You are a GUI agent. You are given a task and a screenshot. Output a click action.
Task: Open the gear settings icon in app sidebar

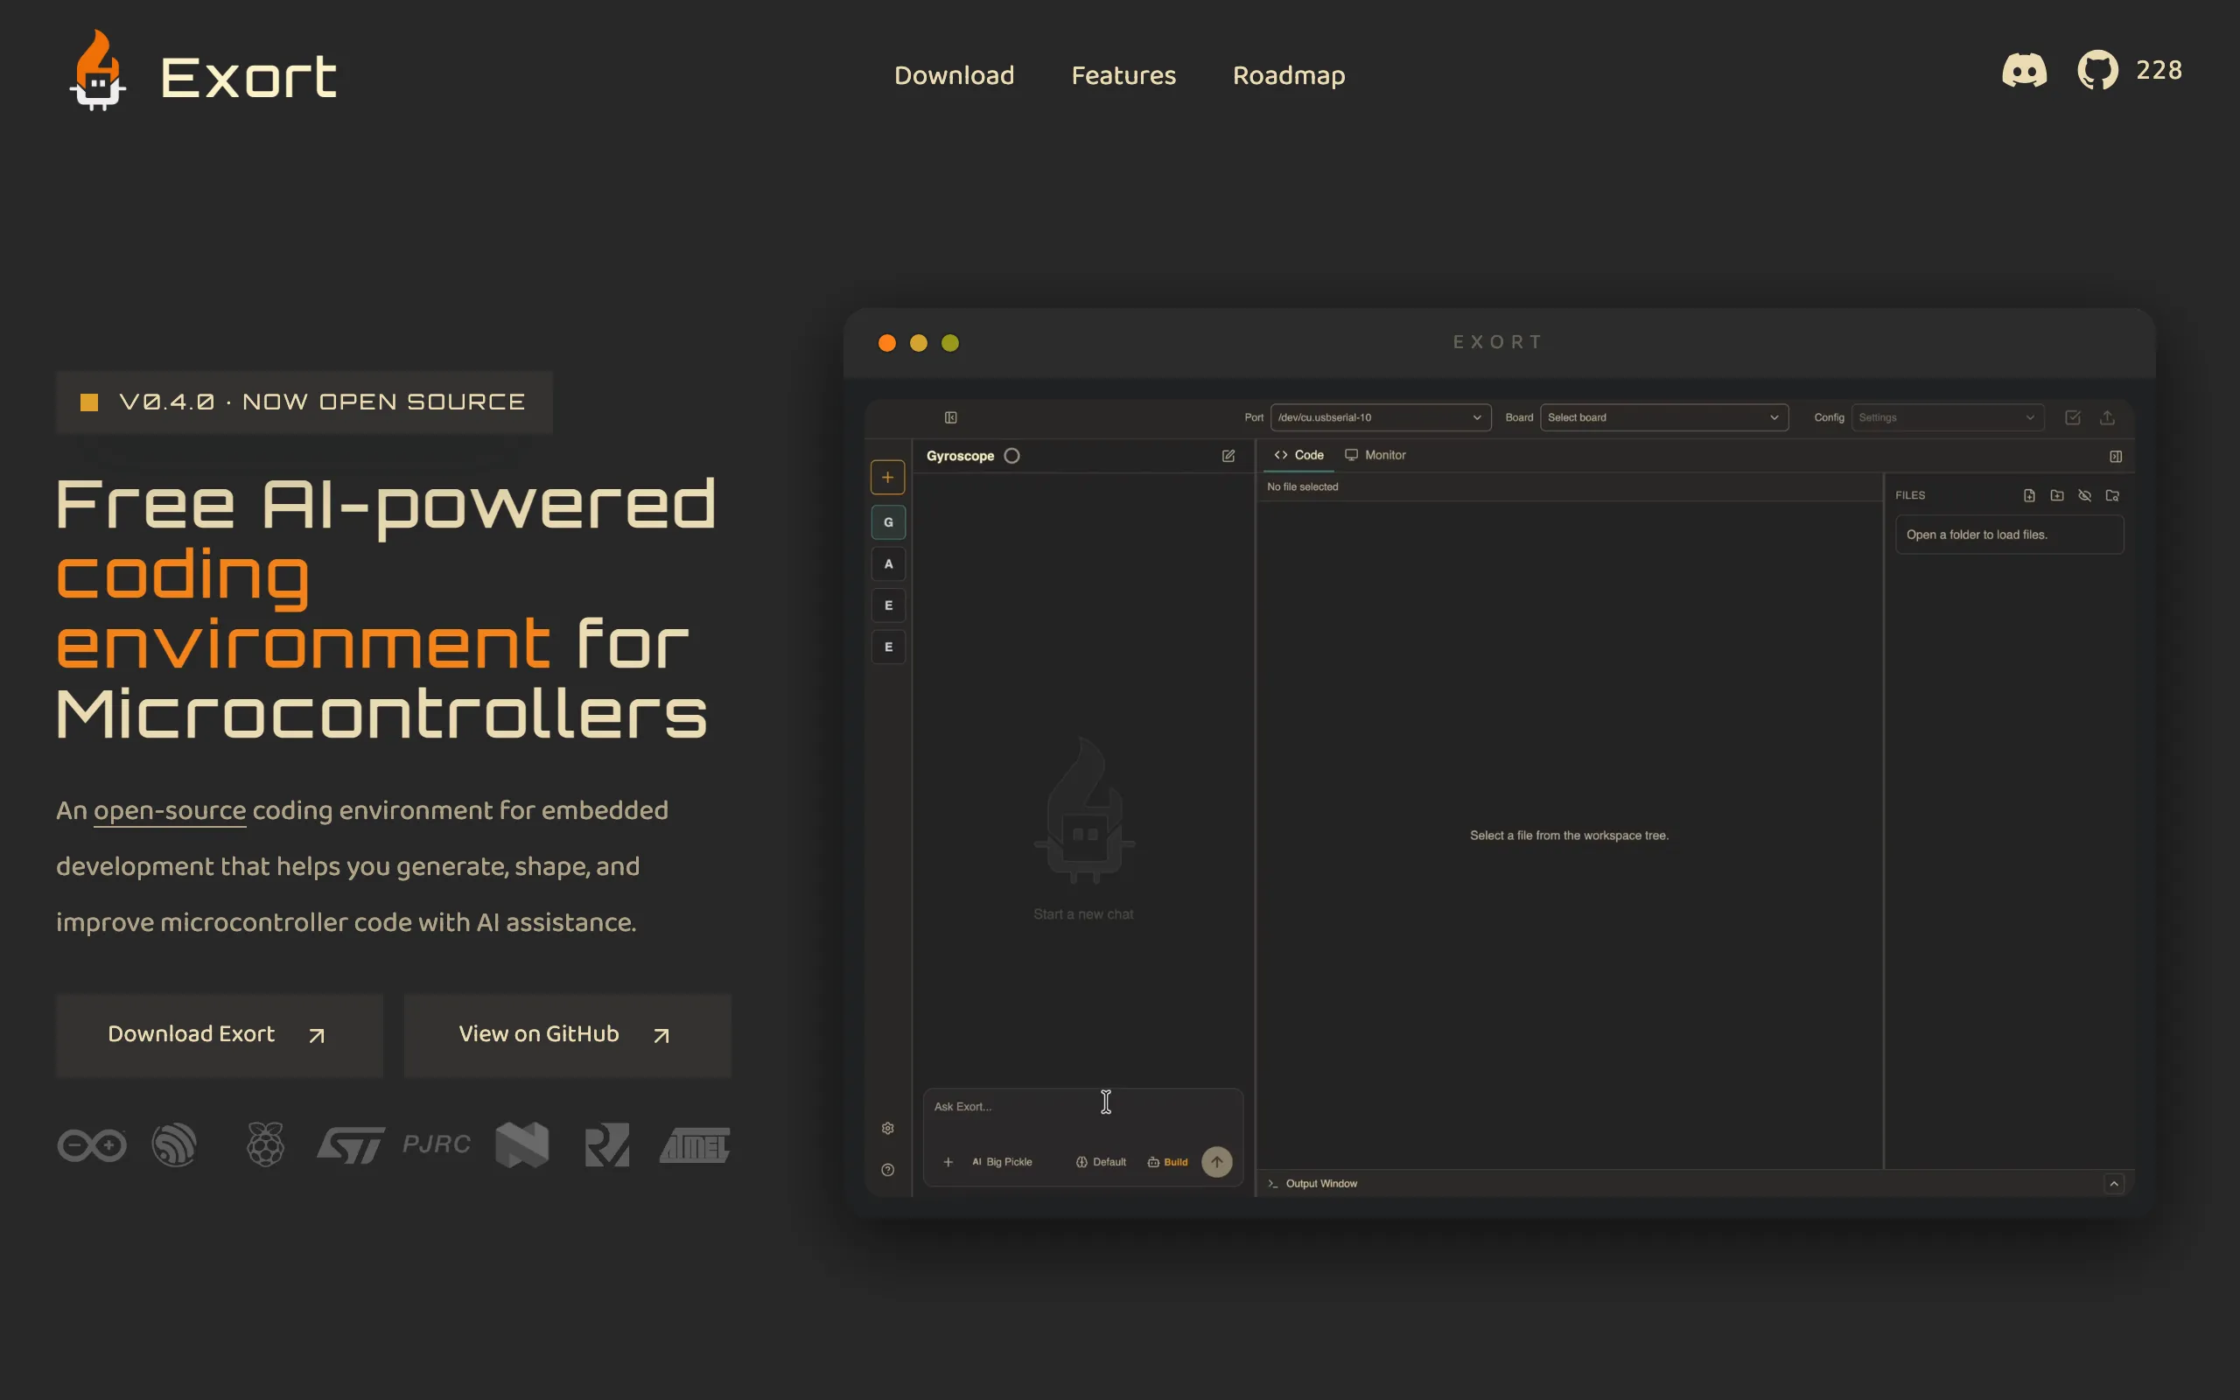[887, 1128]
